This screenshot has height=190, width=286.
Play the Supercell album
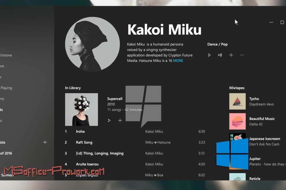click(109, 120)
